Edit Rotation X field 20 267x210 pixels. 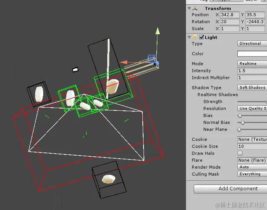230,22
